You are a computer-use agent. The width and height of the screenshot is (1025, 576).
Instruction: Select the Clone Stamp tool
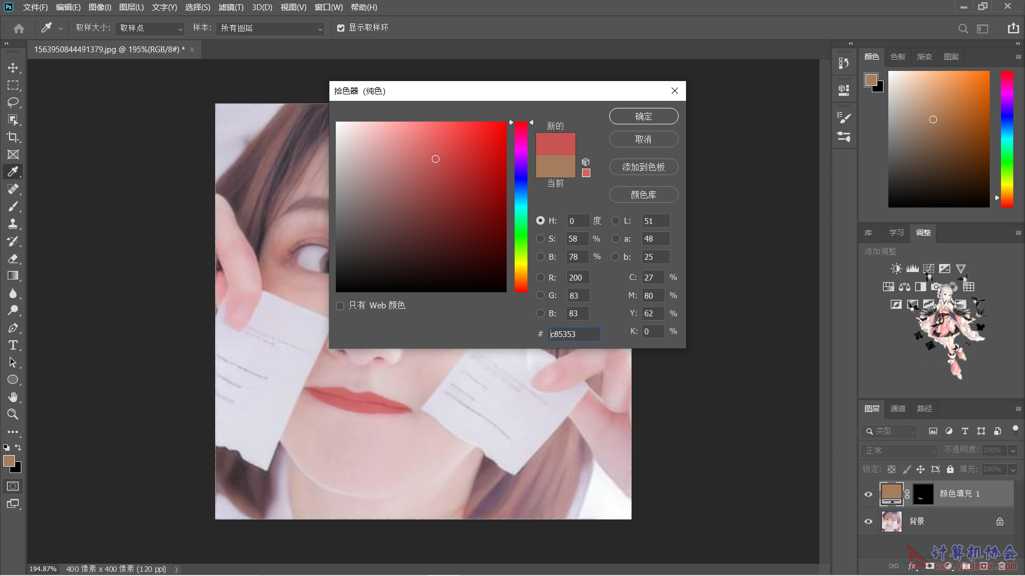point(13,223)
